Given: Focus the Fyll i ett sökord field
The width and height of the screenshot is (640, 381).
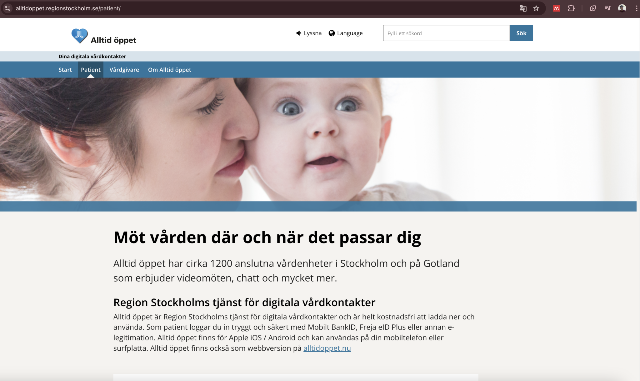Looking at the screenshot, I should coord(446,33).
